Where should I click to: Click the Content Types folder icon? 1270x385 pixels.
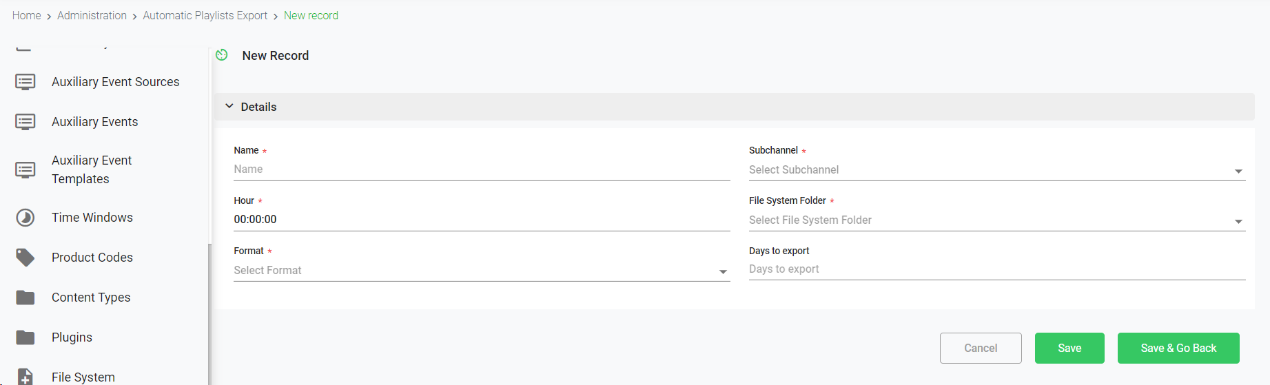coord(25,298)
